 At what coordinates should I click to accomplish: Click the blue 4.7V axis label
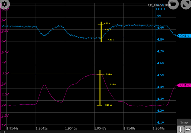point(161,51)
